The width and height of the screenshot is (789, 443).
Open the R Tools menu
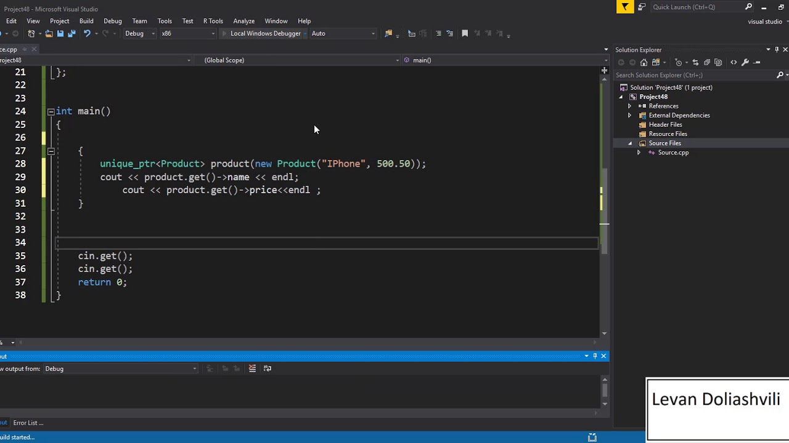tap(213, 21)
